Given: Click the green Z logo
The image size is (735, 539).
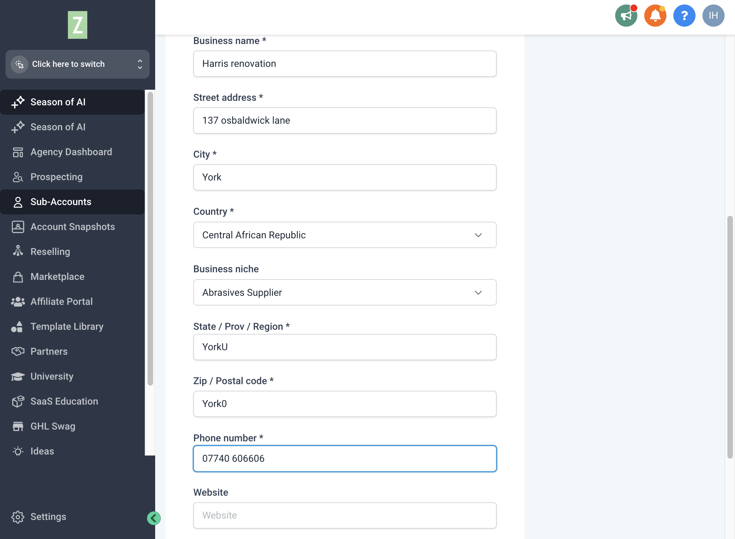Looking at the screenshot, I should click(x=78, y=25).
